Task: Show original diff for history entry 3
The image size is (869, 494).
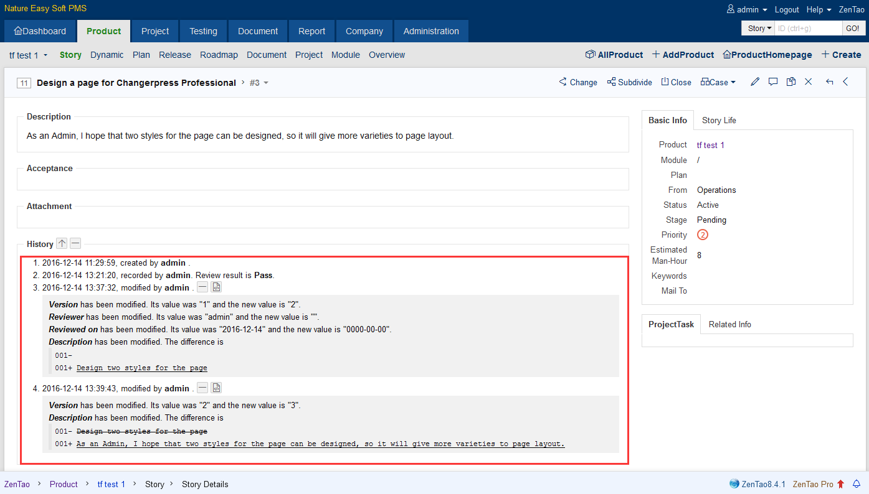Action: click(x=216, y=287)
